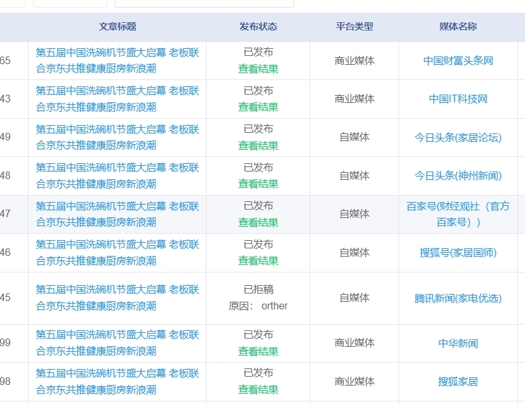Click 查看结果 in the 中国财富头条网 row

point(258,69)
